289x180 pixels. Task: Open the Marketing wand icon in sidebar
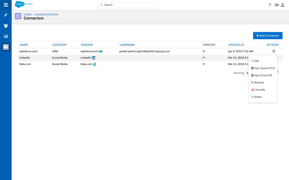pyautogui.click(x=6, y=15)
